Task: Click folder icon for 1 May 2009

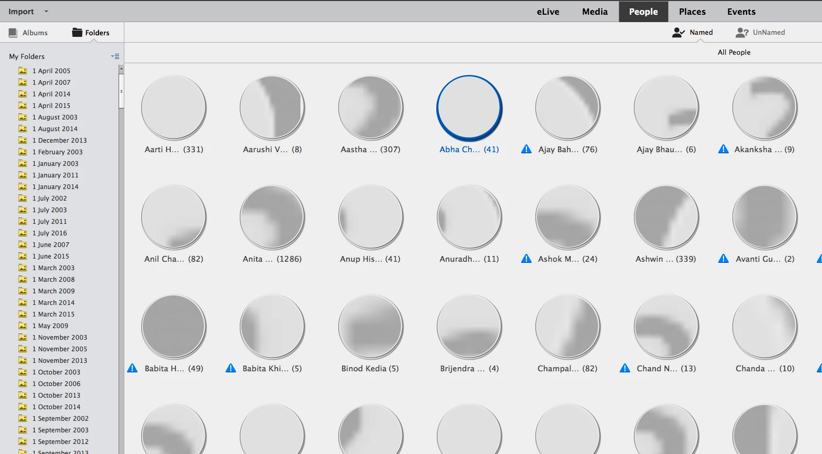Action: click(x=23, y=325)
